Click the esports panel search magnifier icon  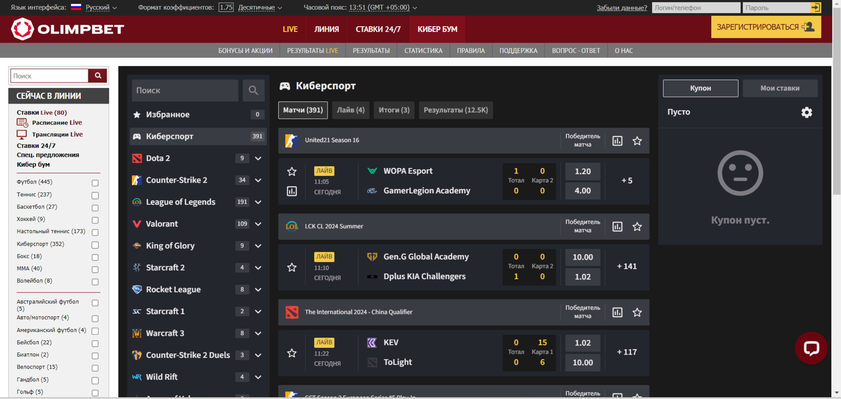253,90
